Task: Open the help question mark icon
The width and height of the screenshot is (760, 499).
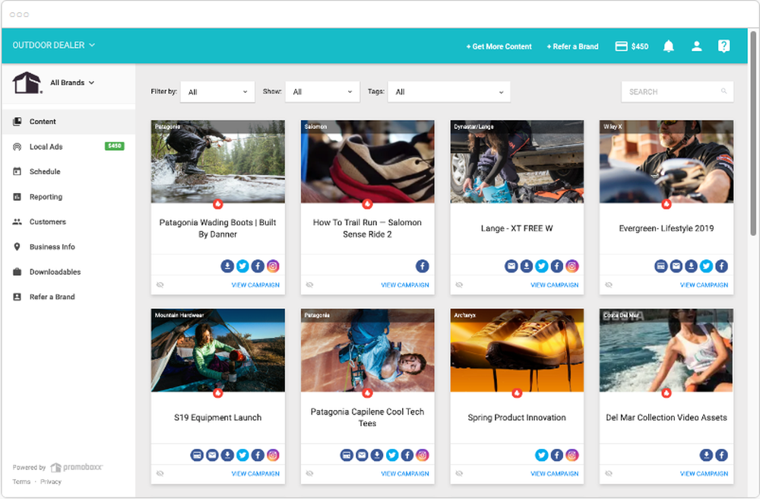Action: 724,46
